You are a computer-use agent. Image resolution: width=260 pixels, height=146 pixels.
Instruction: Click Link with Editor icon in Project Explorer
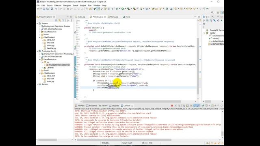[60, 20]
